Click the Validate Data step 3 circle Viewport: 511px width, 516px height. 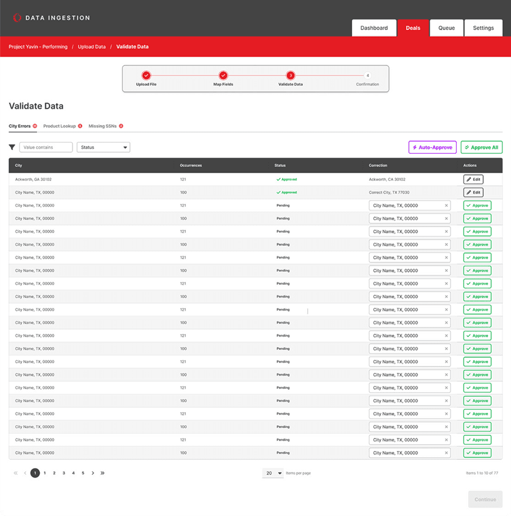coord(290,75)
